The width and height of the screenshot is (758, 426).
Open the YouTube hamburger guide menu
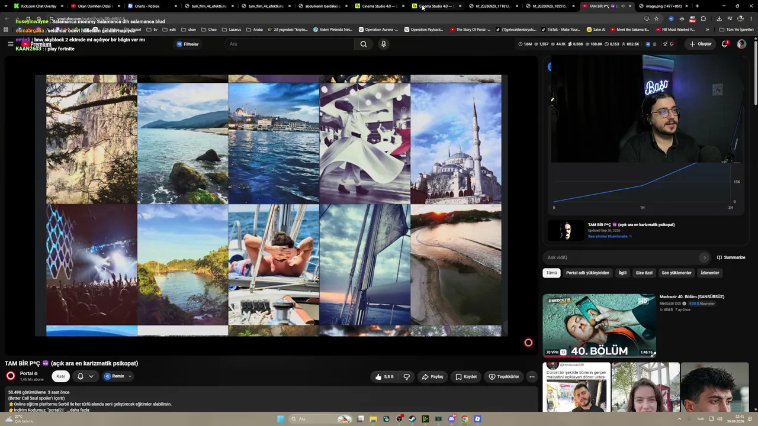[x=10, y=44]
